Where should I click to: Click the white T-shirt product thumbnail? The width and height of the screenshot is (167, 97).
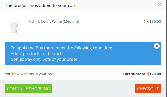click(x=14, y=28)
